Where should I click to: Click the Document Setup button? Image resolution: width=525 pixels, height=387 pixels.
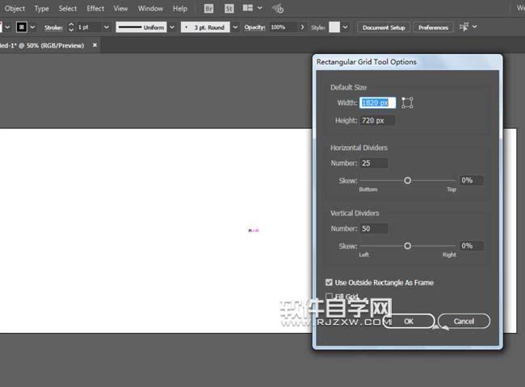pos(384,27)
